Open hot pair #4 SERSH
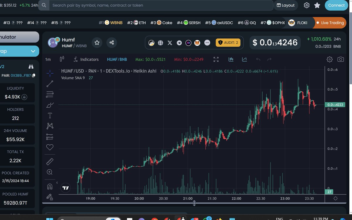The height and width of the screenshot is (220, 352). (189, 23)
